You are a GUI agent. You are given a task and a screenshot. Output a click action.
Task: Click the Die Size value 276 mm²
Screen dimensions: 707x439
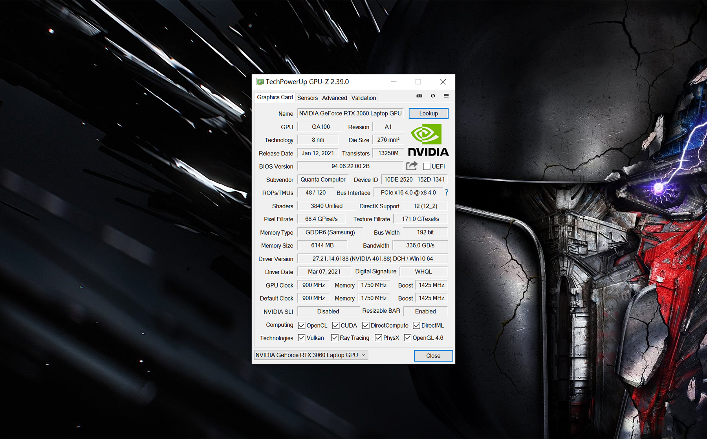coord(388,140)
